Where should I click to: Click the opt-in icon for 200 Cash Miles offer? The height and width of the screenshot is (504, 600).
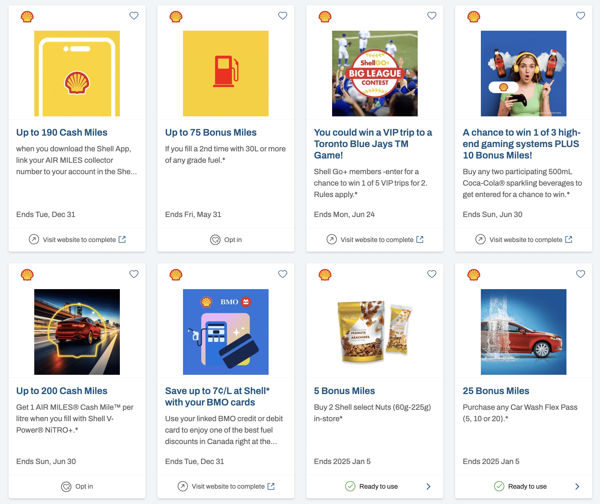66,487
